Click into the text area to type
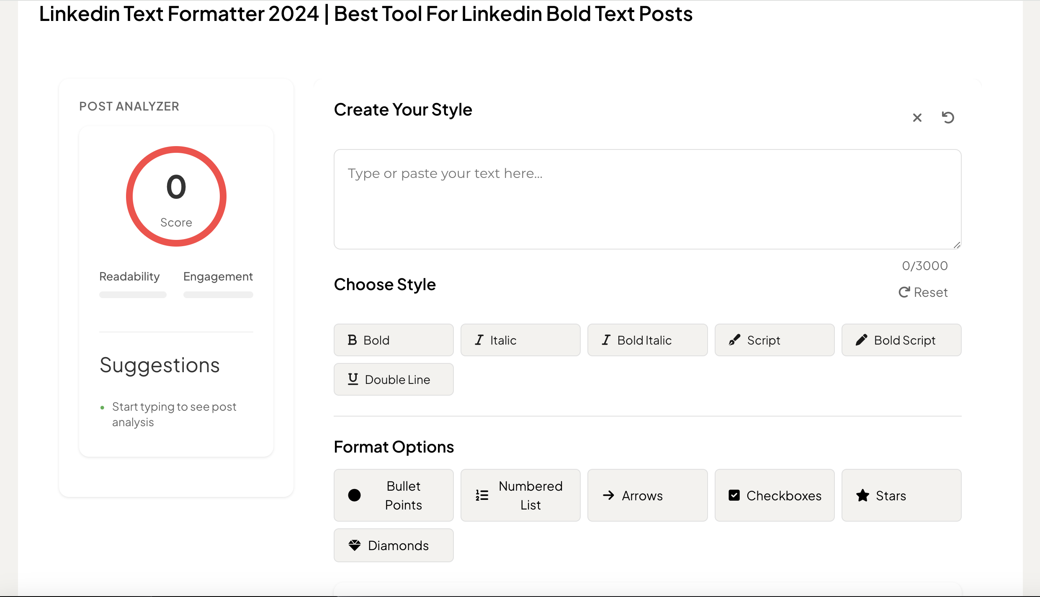This screenshot has width=1040, height=597. (x=647, y=199)
